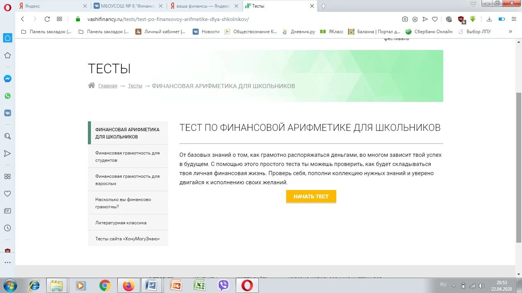Open Easy Setup sliders icon
The image size is (522, 293).
[x=514, y=19]
